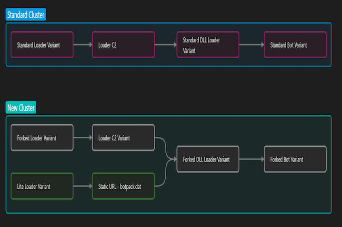Click curved connector leaving Loader C2 Variant
The height and width of the screenshot is (227, 342).
coord(165,146)
